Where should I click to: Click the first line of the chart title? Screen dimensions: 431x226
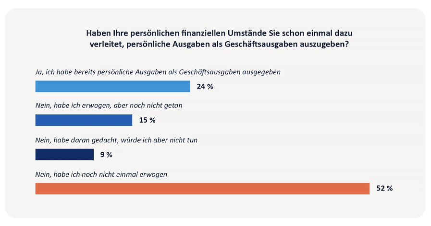pyautogui.click(x=216, y=34)
